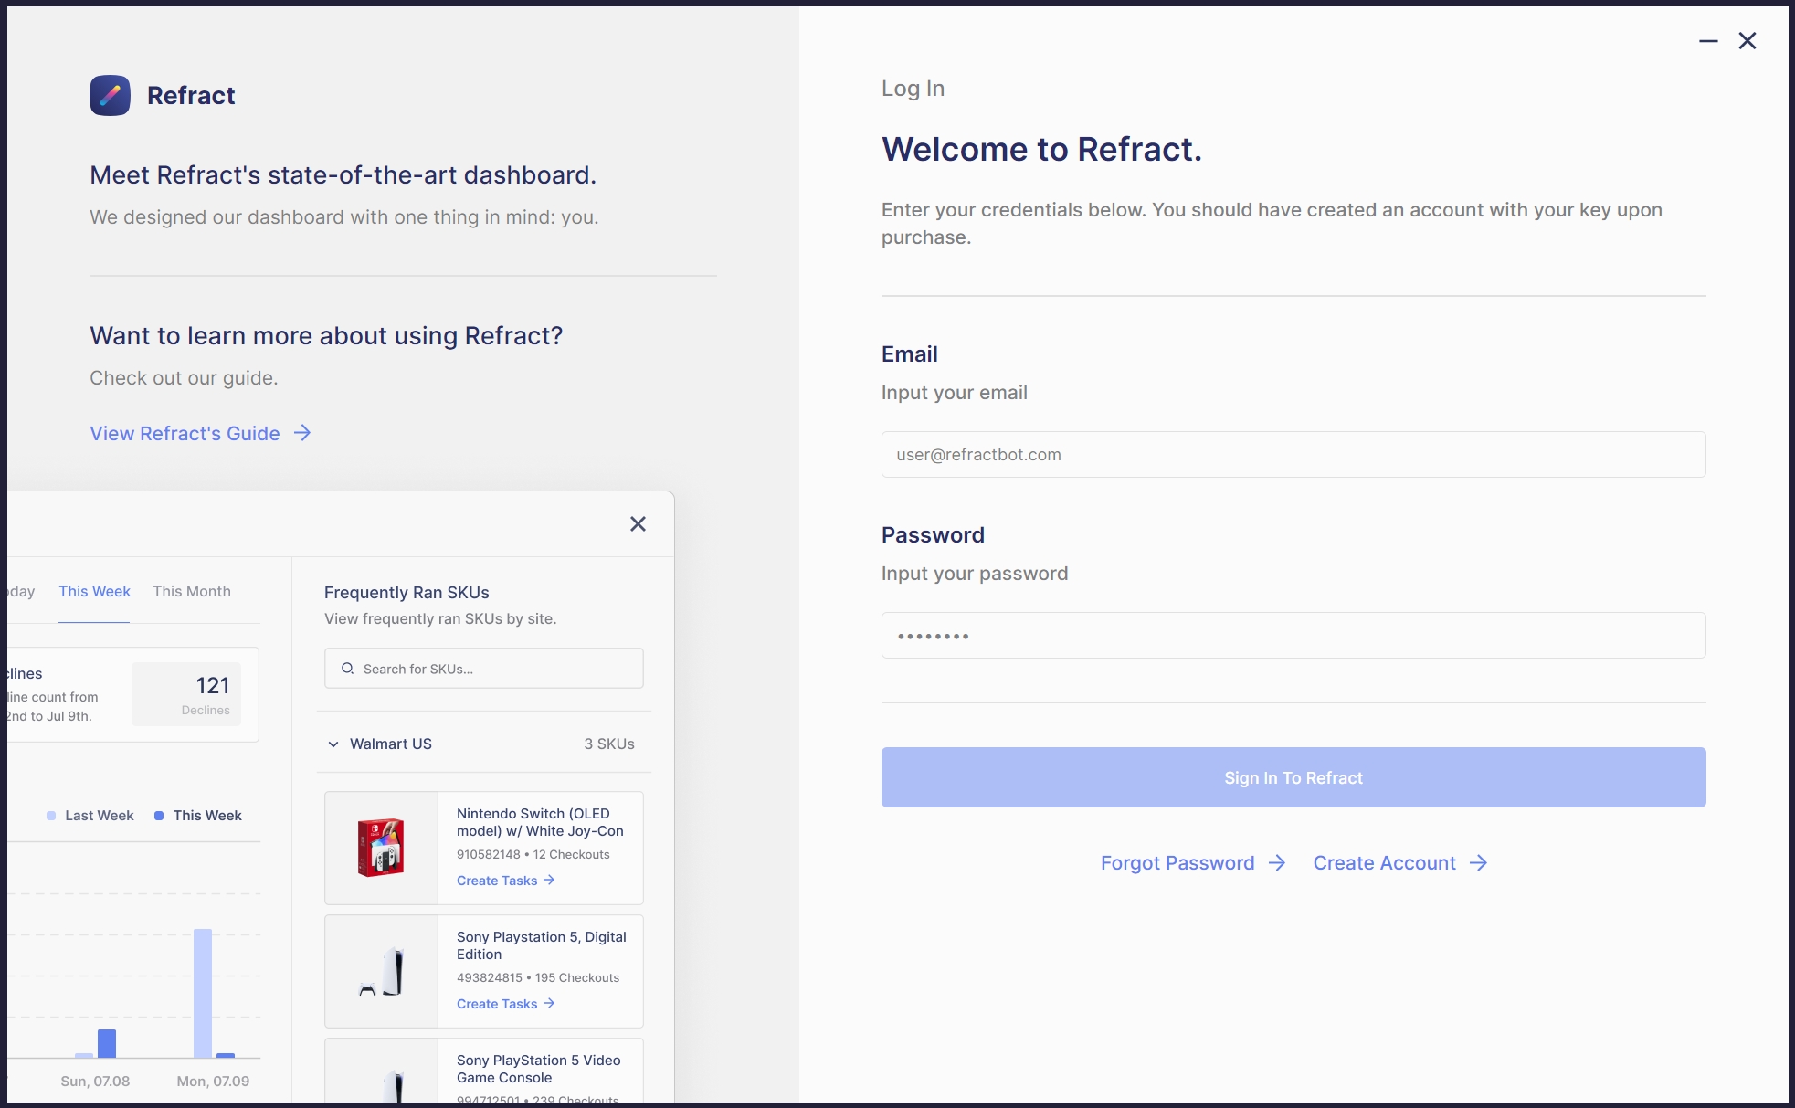Minimize the Refract window
1795x1108 pixels.
[1708, 41]
